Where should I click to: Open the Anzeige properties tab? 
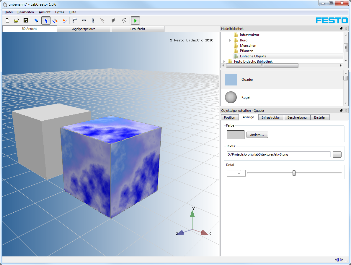(x=249, y=117)
